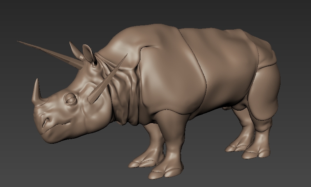This screenshot has width=311, height=187.
Task: Click the rhino's nearest upright ear
Action: 89,54
